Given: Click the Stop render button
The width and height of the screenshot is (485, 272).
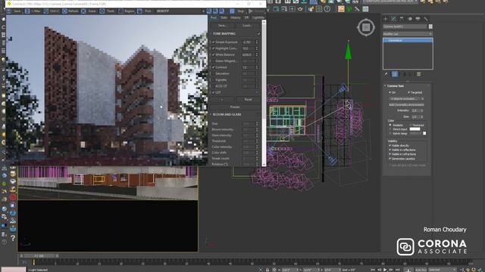Looking at the screenshot, I should point(237,11).
